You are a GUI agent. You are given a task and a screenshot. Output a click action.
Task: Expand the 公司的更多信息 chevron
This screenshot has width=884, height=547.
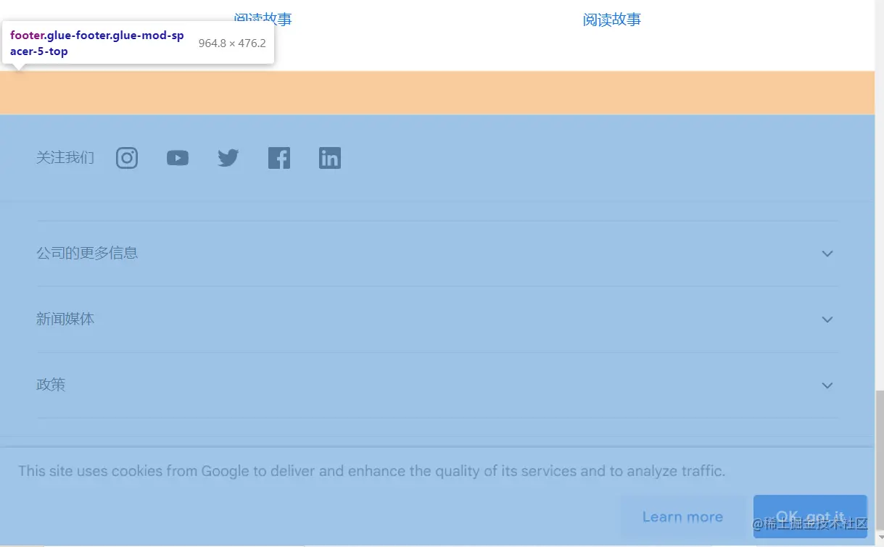pyautogui.click(x=827, y=254)
